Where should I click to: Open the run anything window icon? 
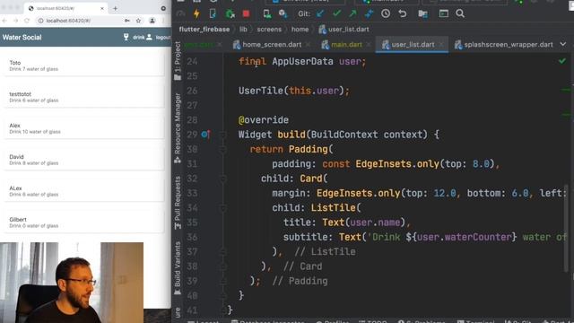(444, 13)
